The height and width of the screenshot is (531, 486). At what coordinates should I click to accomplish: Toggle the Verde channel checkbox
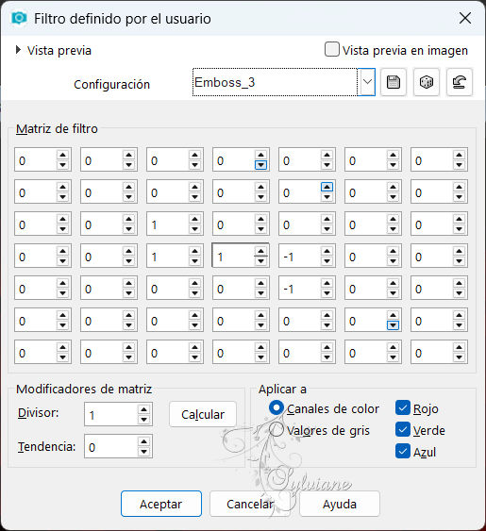(x=403, y=430)
